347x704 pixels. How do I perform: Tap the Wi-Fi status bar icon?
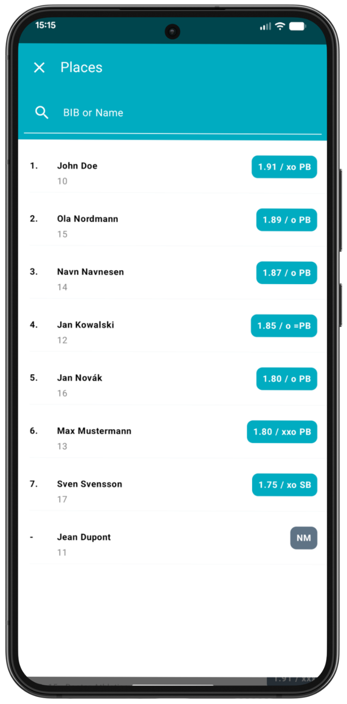tap(280, 26)
